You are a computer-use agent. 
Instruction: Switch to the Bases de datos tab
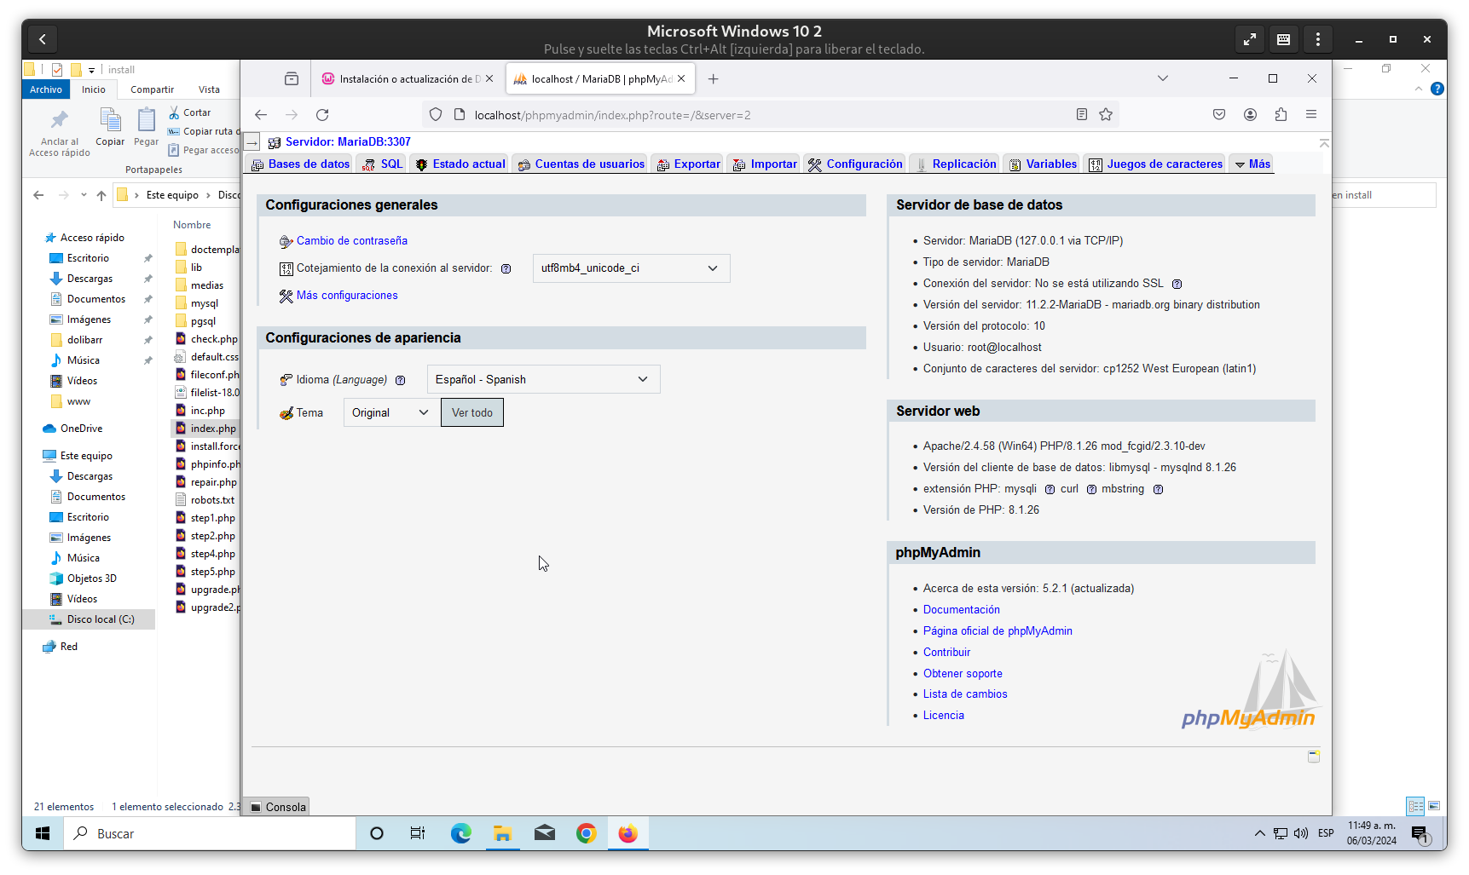[x=301, y=164]
